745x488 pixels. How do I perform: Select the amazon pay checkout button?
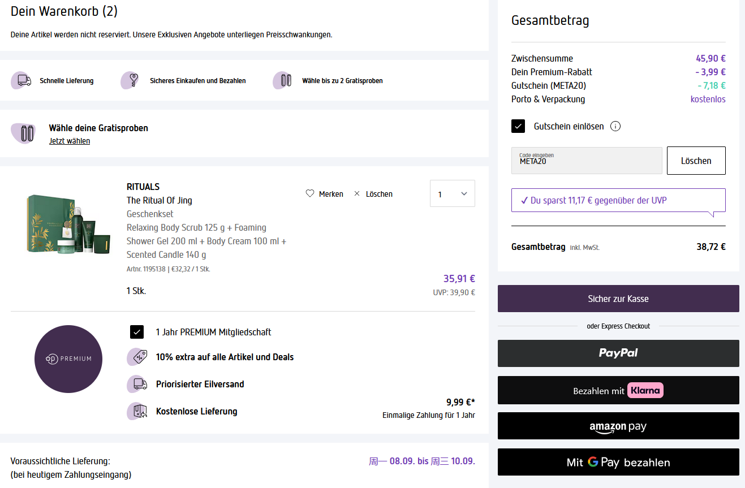point(618,426)
